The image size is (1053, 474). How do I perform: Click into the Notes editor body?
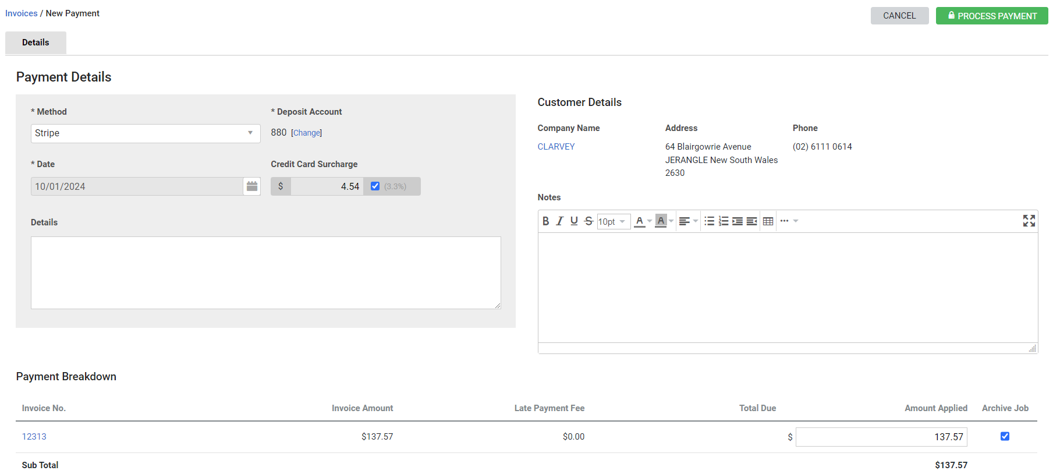[788, 288]
